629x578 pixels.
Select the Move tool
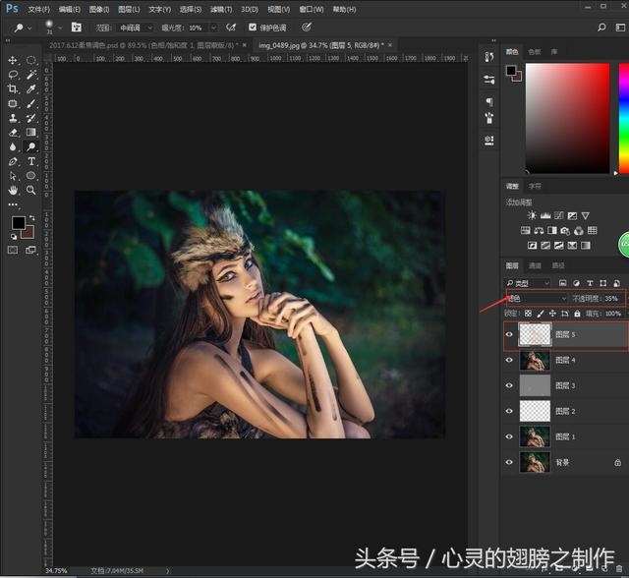tap(13, 60)
